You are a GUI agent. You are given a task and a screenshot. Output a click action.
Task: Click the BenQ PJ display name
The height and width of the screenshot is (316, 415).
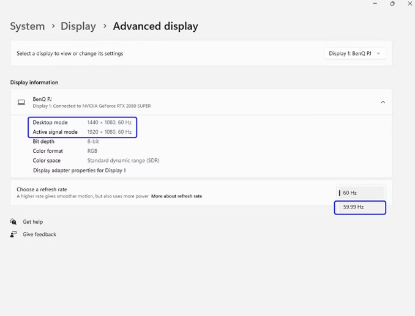(42, 99)
